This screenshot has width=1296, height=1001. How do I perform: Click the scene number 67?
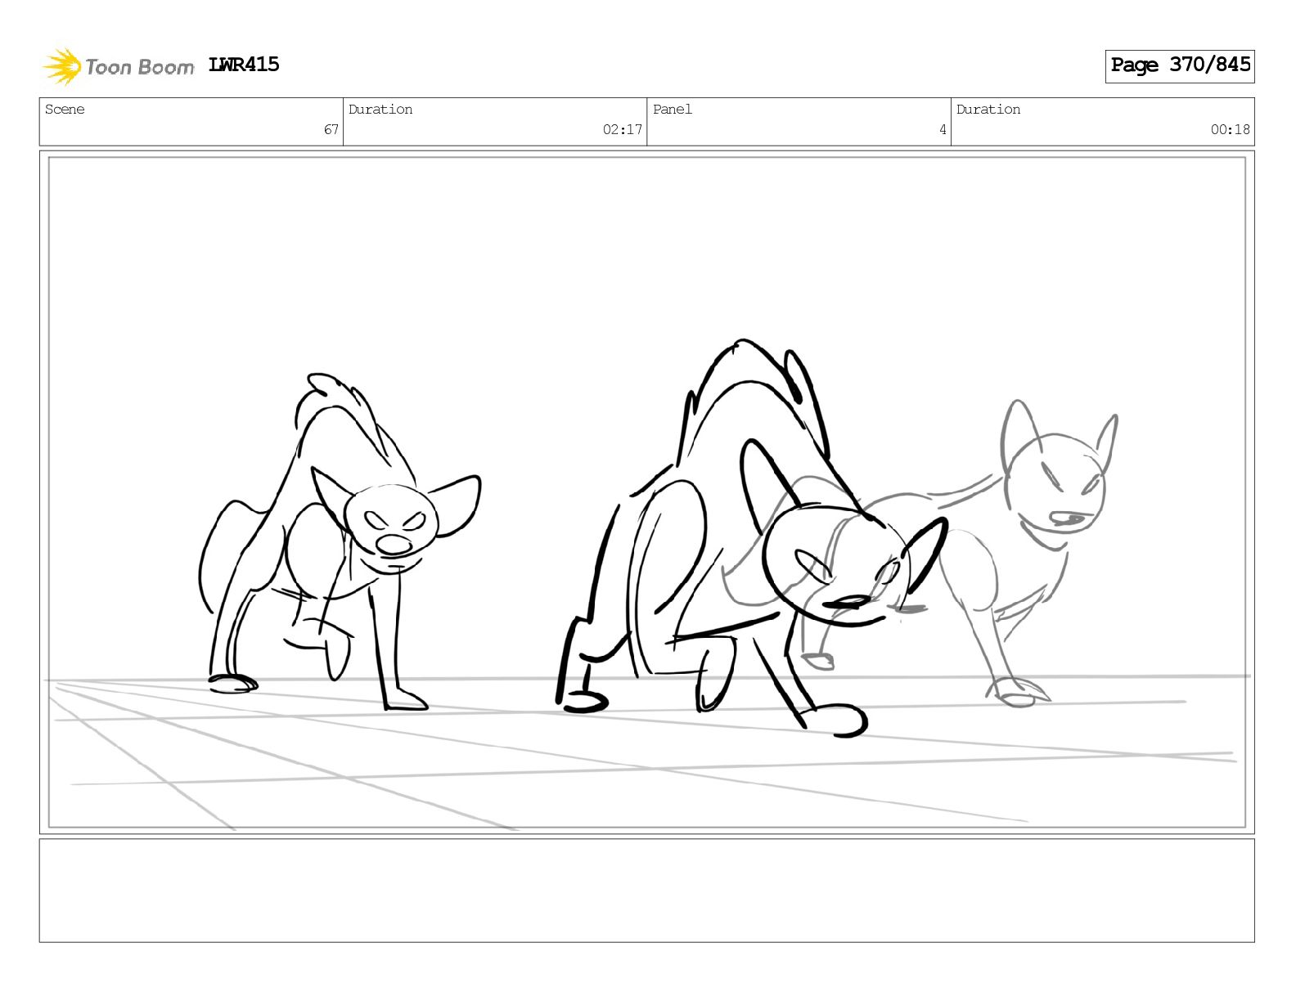pyautogui.click(x=331, y=129)
